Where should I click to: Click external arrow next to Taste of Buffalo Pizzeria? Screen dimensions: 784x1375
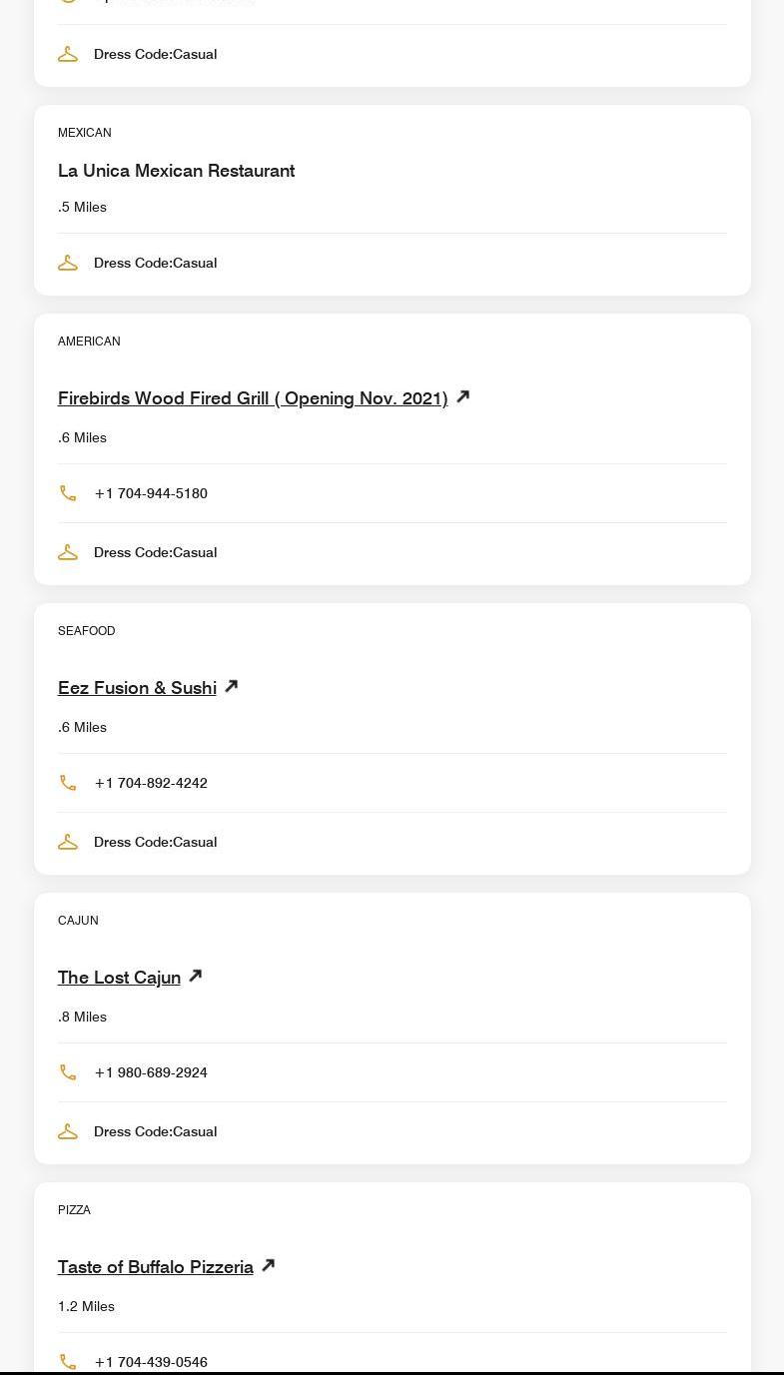tap(268, 1265)
